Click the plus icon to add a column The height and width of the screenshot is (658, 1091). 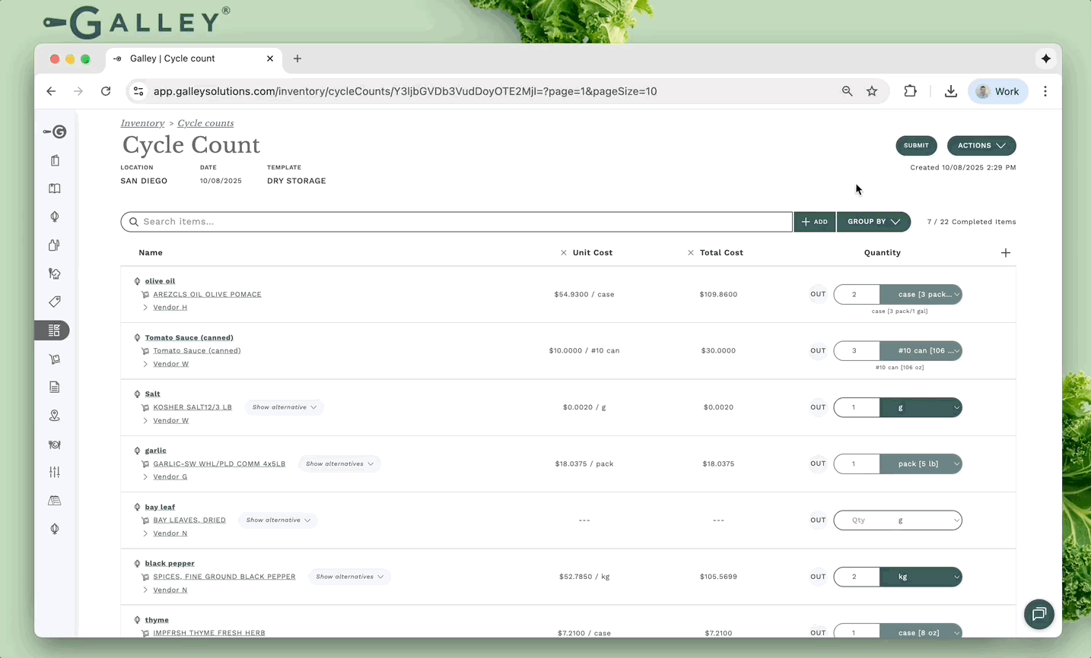tap(1005, 253)
